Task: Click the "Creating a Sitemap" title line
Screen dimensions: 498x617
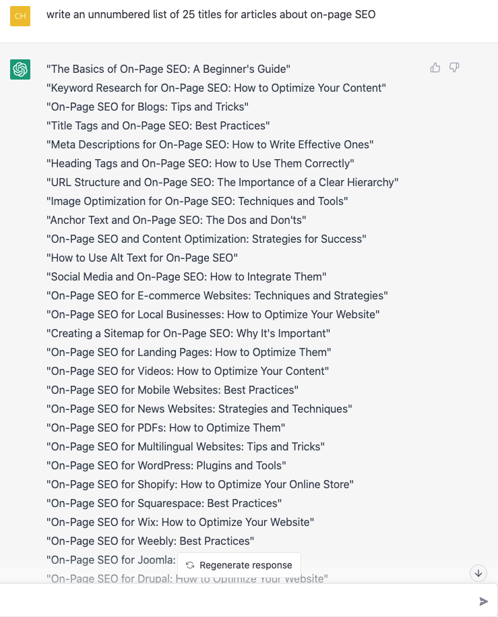Action: click(188, 333)
